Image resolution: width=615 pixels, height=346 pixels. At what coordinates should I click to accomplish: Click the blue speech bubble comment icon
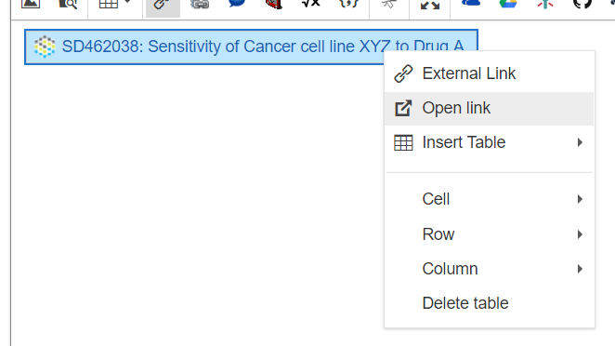pyautogui.click(x=237, y=4)
